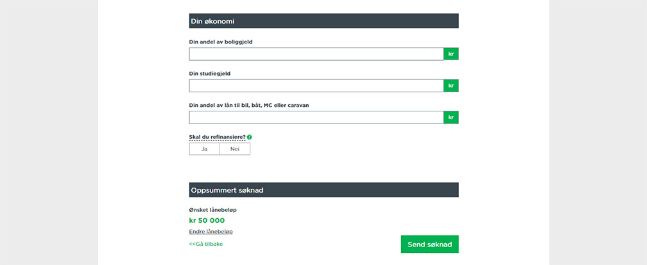This screenshot has height=265, width=647.
Task: Click the Send søknad button
Action: coord(429,244)
